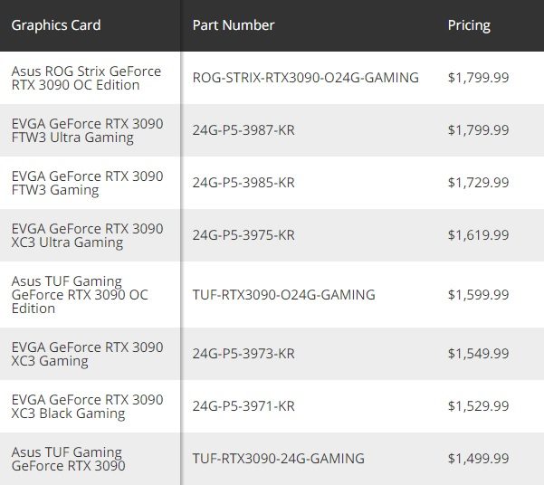
Task: Select EVGA GeForce RTX 3090 XC3 Black Gaming
Action: point(87,406)
